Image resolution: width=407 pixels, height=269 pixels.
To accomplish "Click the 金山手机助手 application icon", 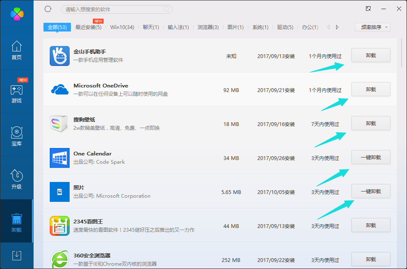I will [59, 56].
